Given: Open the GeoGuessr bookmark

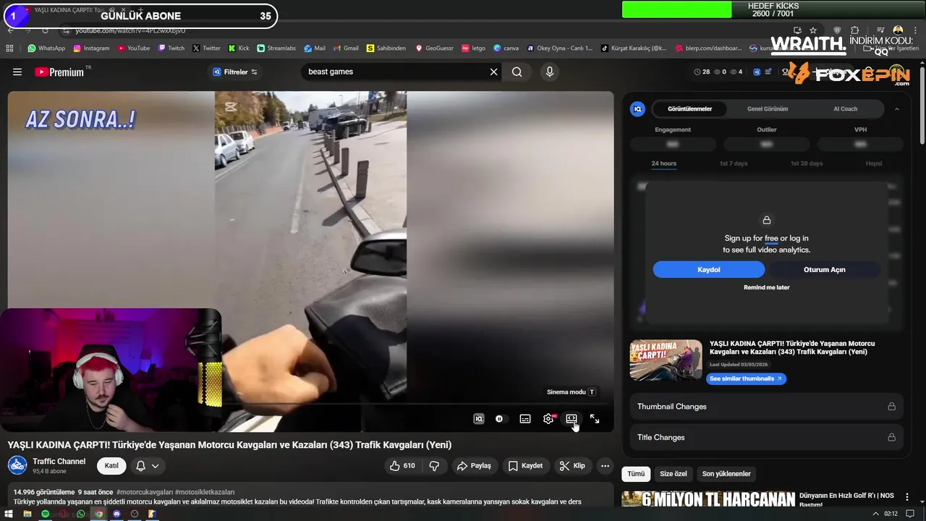Looking at the screenshot, I should pos(434,48).
